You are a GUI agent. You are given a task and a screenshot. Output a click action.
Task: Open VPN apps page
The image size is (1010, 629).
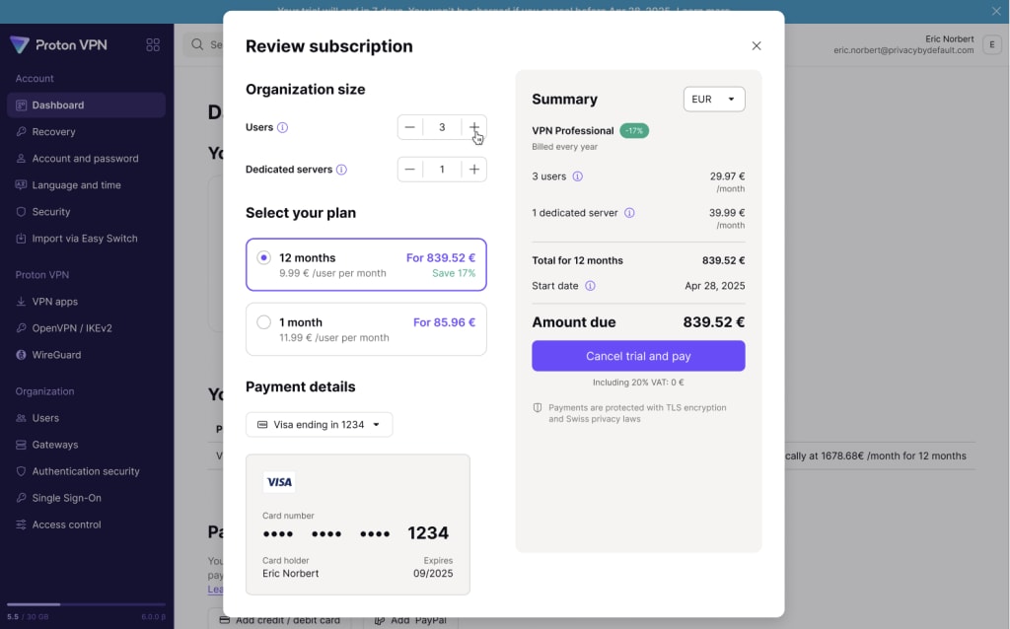87,302
